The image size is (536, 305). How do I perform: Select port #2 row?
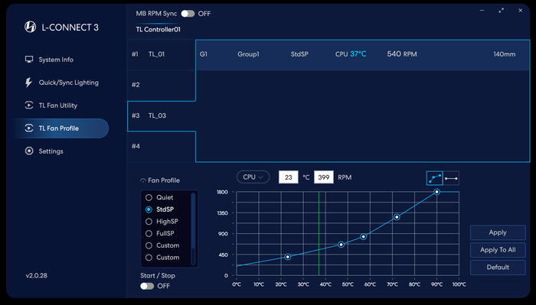coord(162,86)
